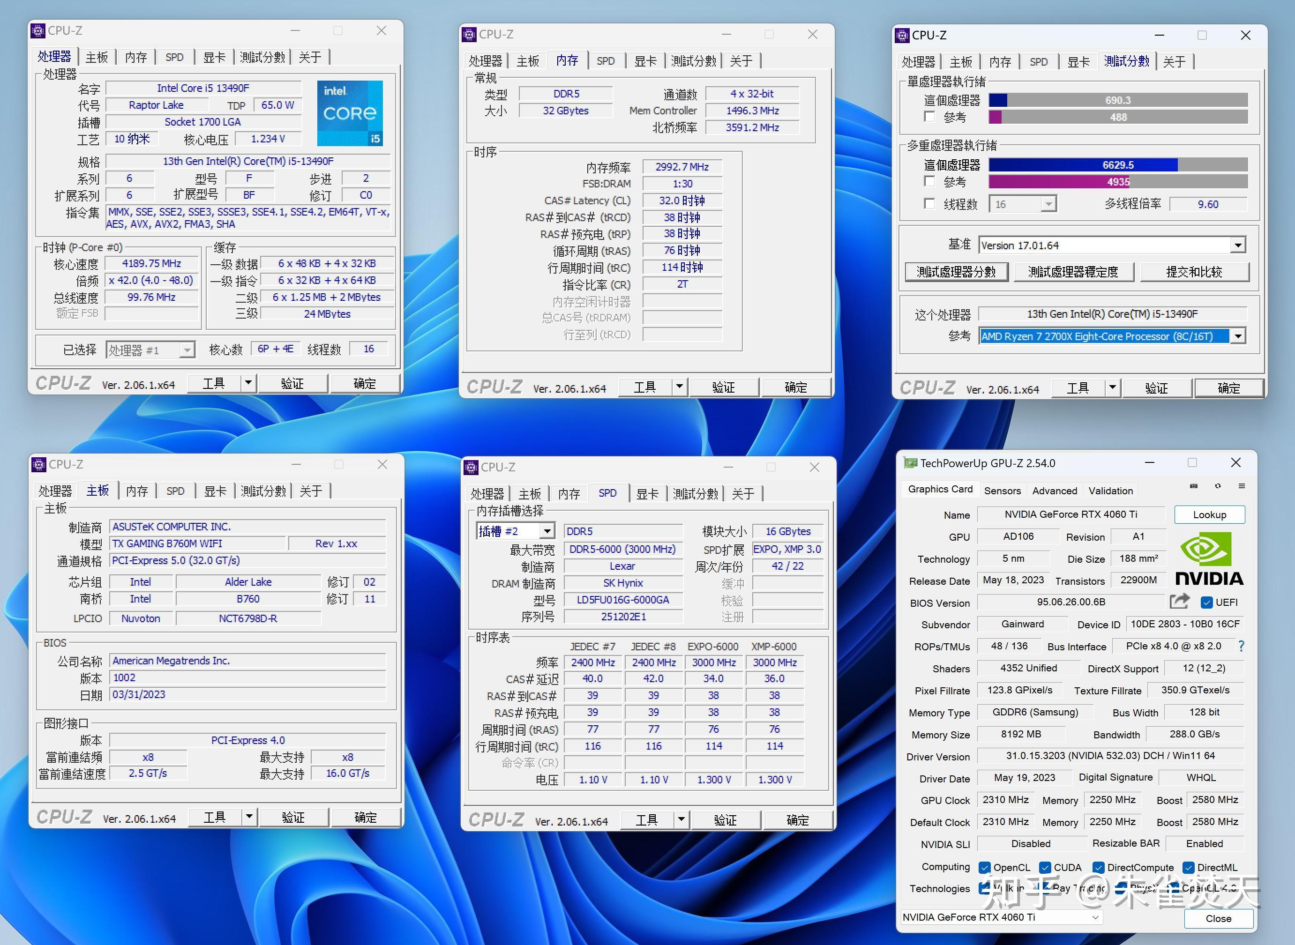Click the multi-thread 6629.5 score bar

pyautogui.click(x=1118, y=165)
